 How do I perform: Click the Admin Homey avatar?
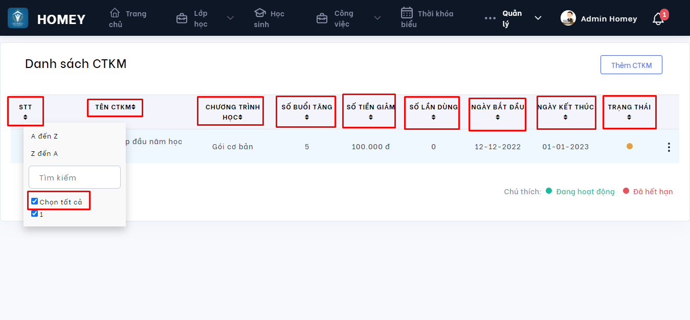coord(568,18)
